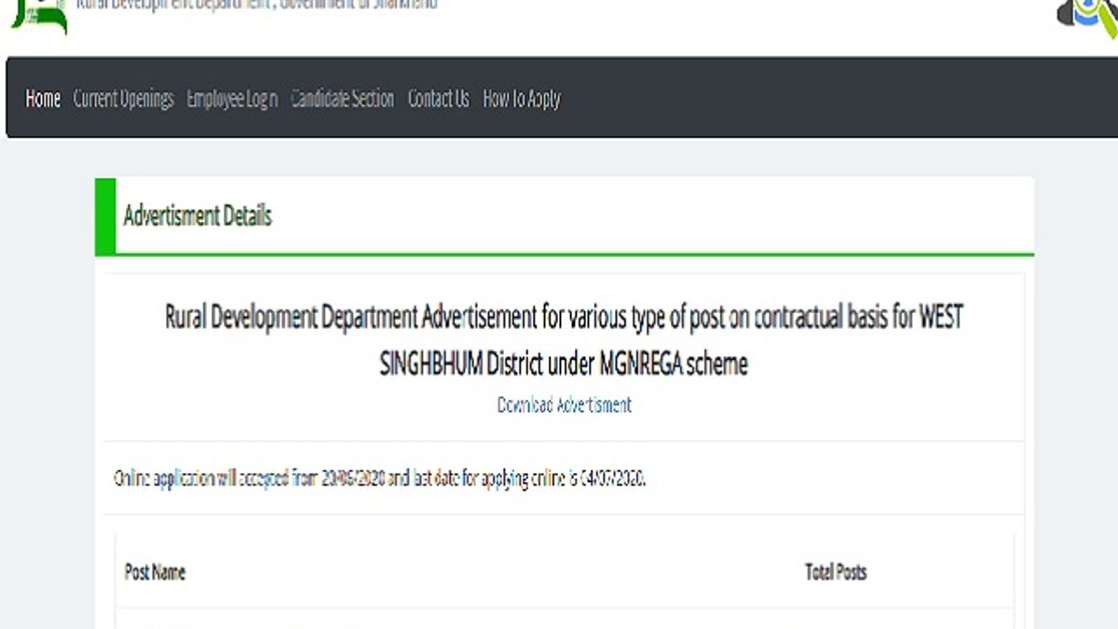Open the Contact Us page
1118x629 pixels.
[439, 99]
